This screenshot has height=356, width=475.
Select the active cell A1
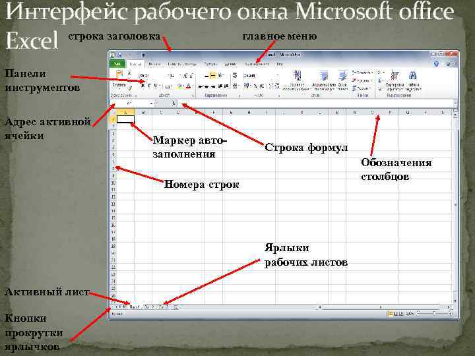click(x=125, y=119)
